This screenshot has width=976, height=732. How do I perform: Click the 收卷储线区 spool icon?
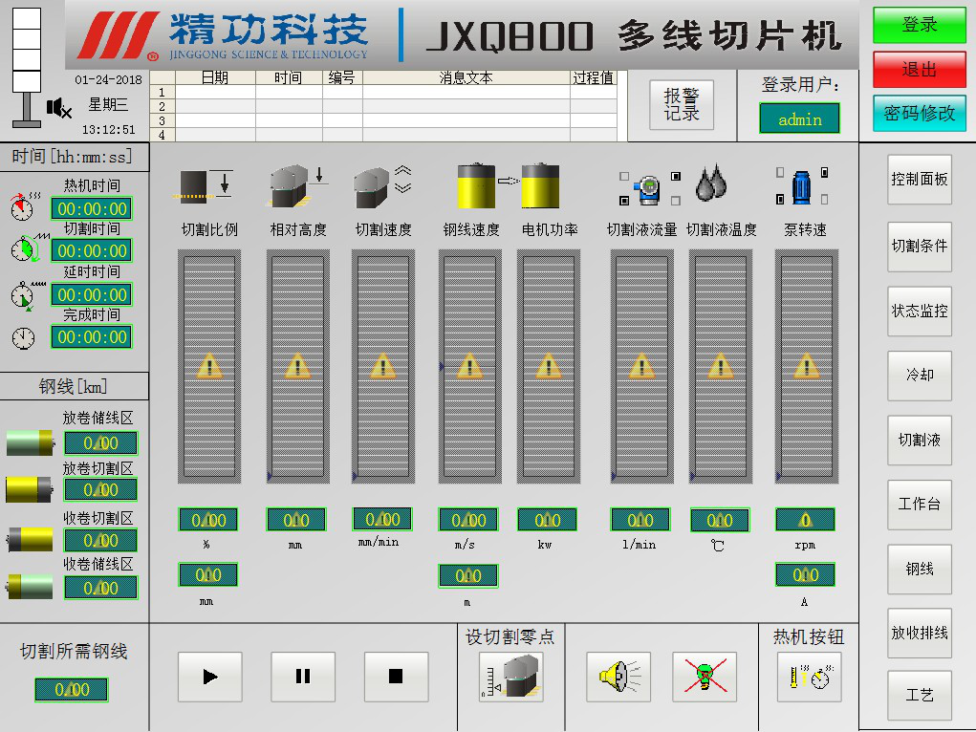pos(30,586)
